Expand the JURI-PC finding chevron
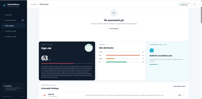The width and height of the screenshot is (202, 99). [184, 95]
